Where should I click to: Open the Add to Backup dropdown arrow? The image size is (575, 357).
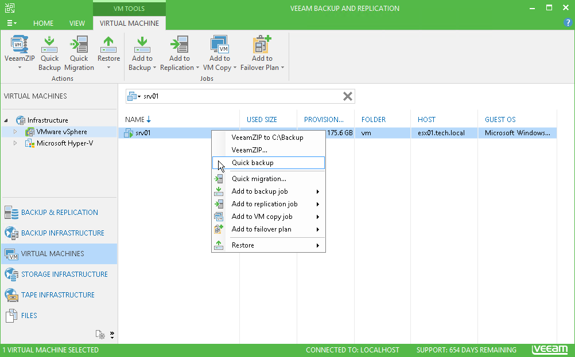[x=154, y=68]
